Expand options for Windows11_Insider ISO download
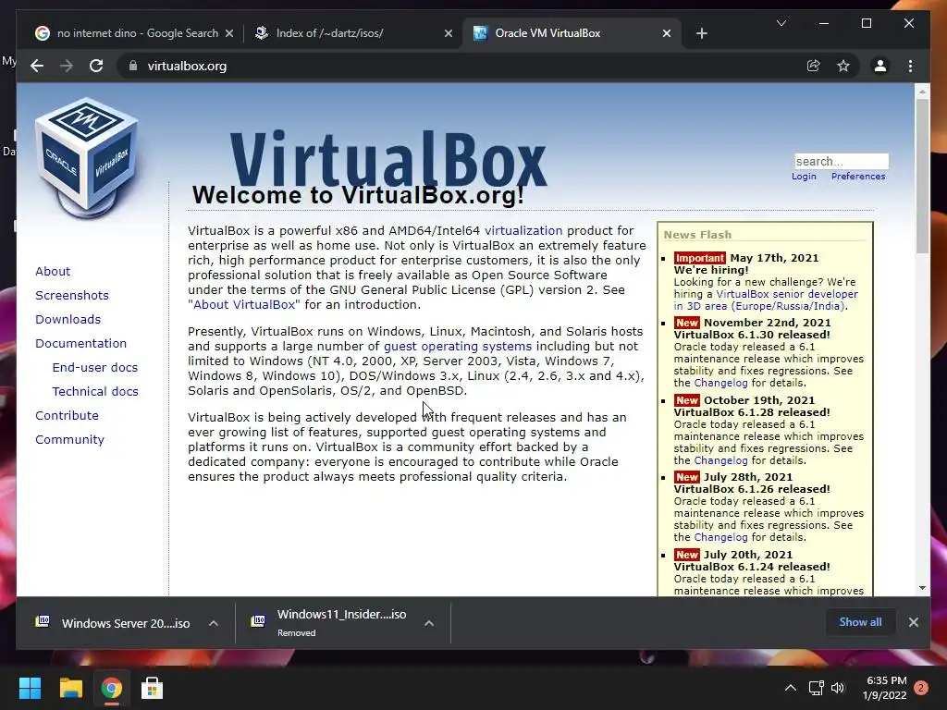Viewport: 947px width, 710px height. tap(429, 623)
